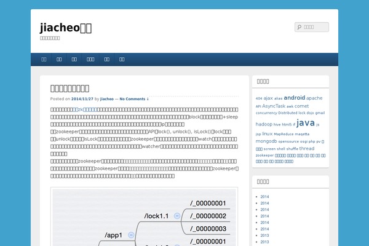Screen dimensions: 369x246
Task: Select the Distributed lock tag
Action: [x=292, y=113]
